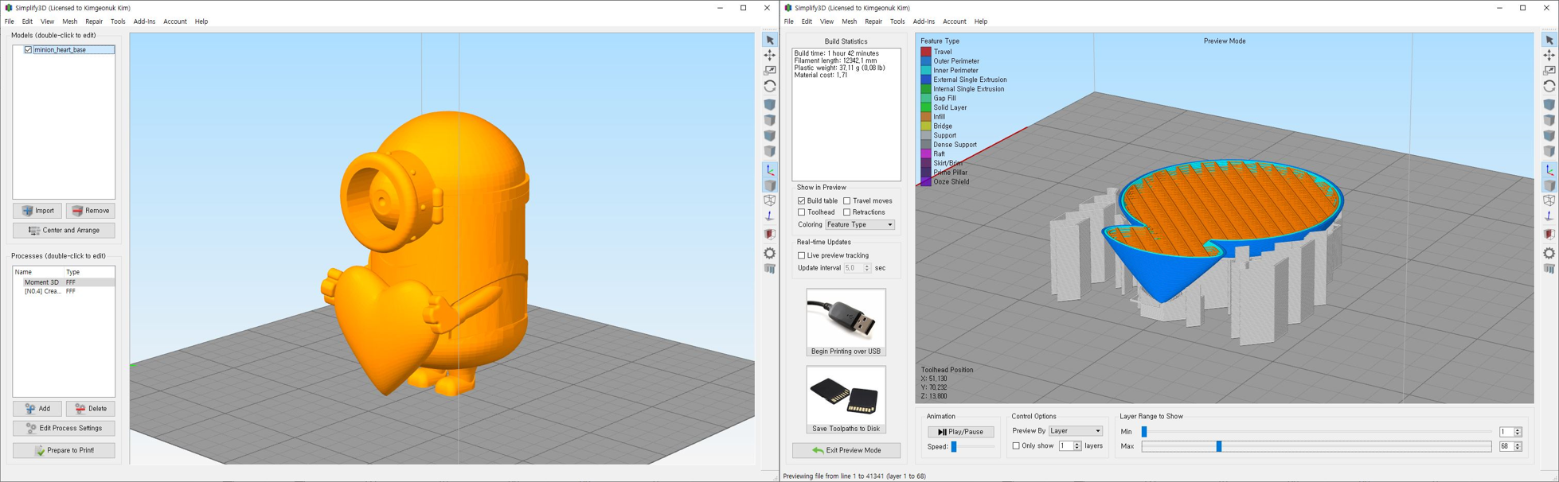1559x482 pixels.
Task: Show normals icon in preview window toolbar
Action: [1549, 216]
